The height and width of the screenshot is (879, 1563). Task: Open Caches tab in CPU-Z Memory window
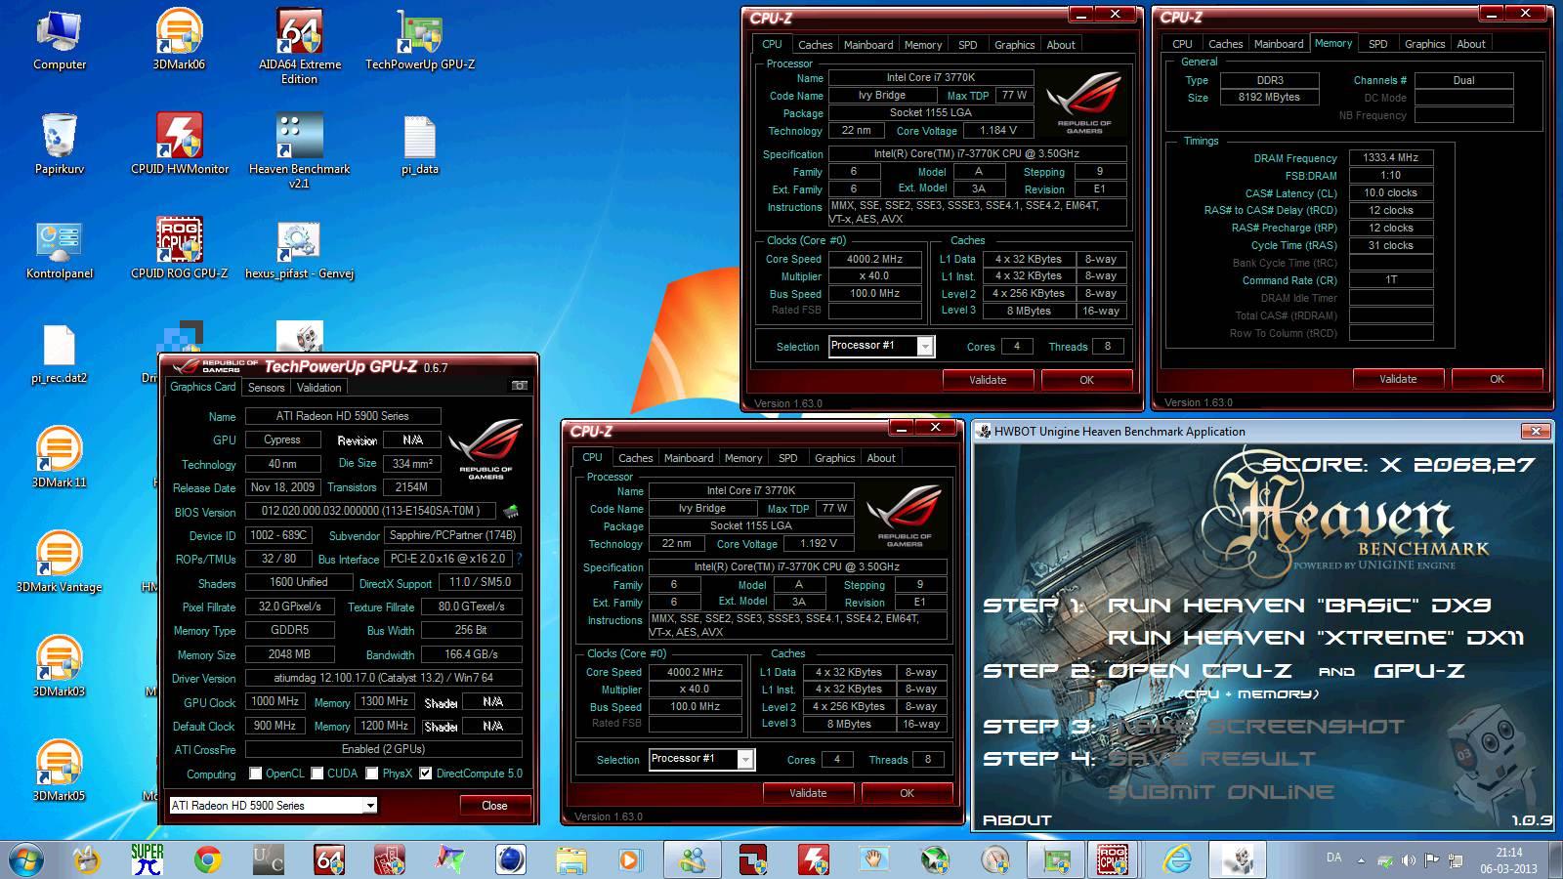point(1225,44)
